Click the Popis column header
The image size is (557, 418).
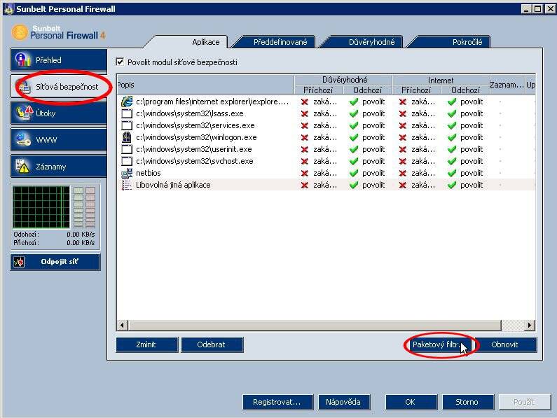click(205, 85)
